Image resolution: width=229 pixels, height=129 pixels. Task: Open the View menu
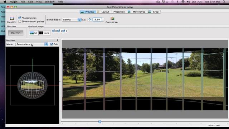pos(39,2)
